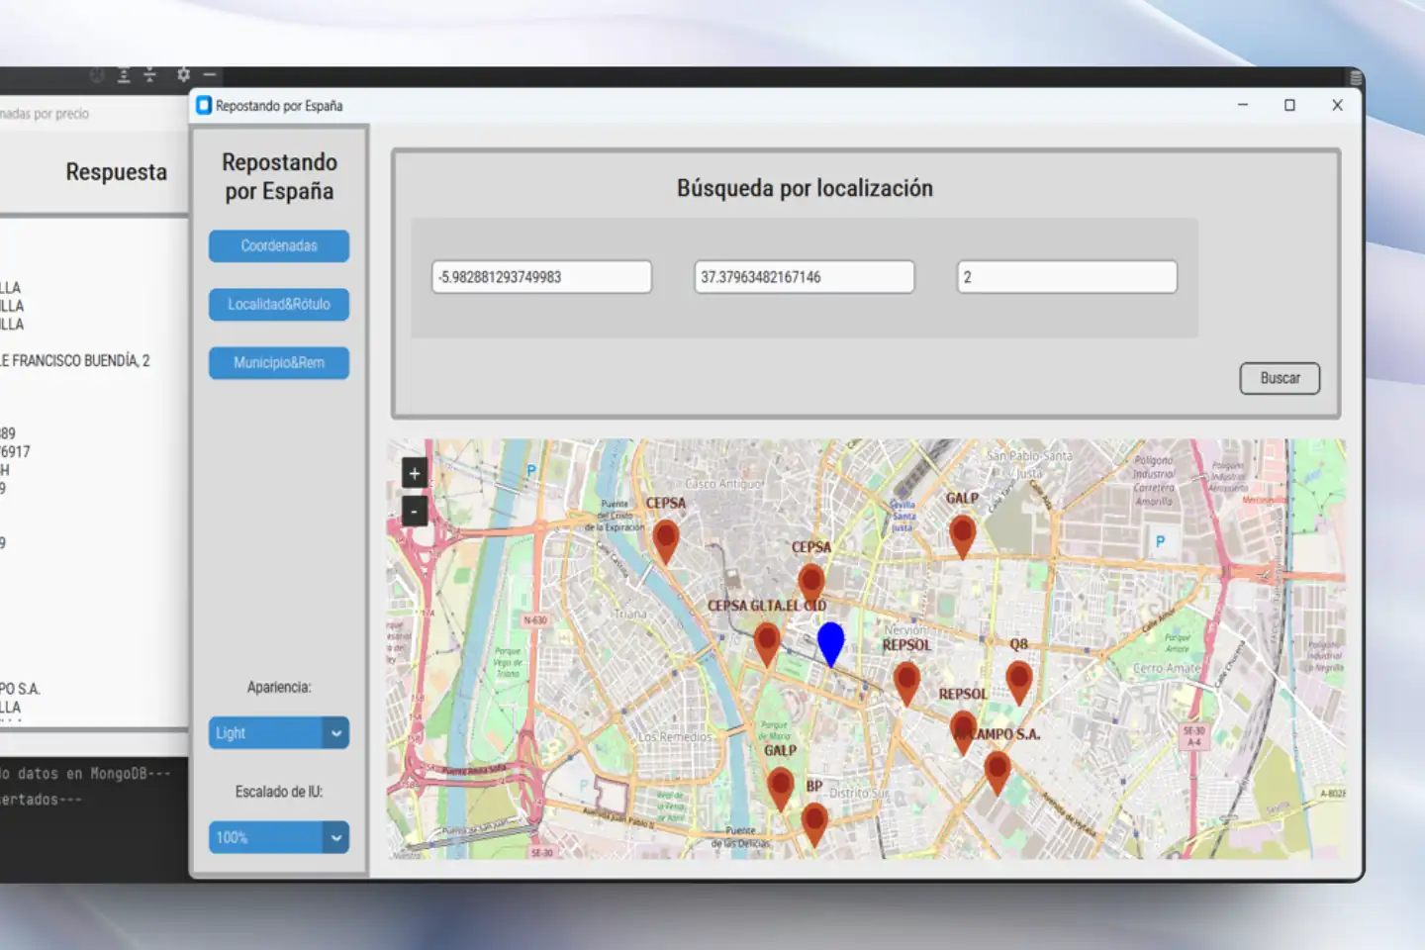
Task: Focus the longitude field with -5.982881293749983
Action: (542, 277)
